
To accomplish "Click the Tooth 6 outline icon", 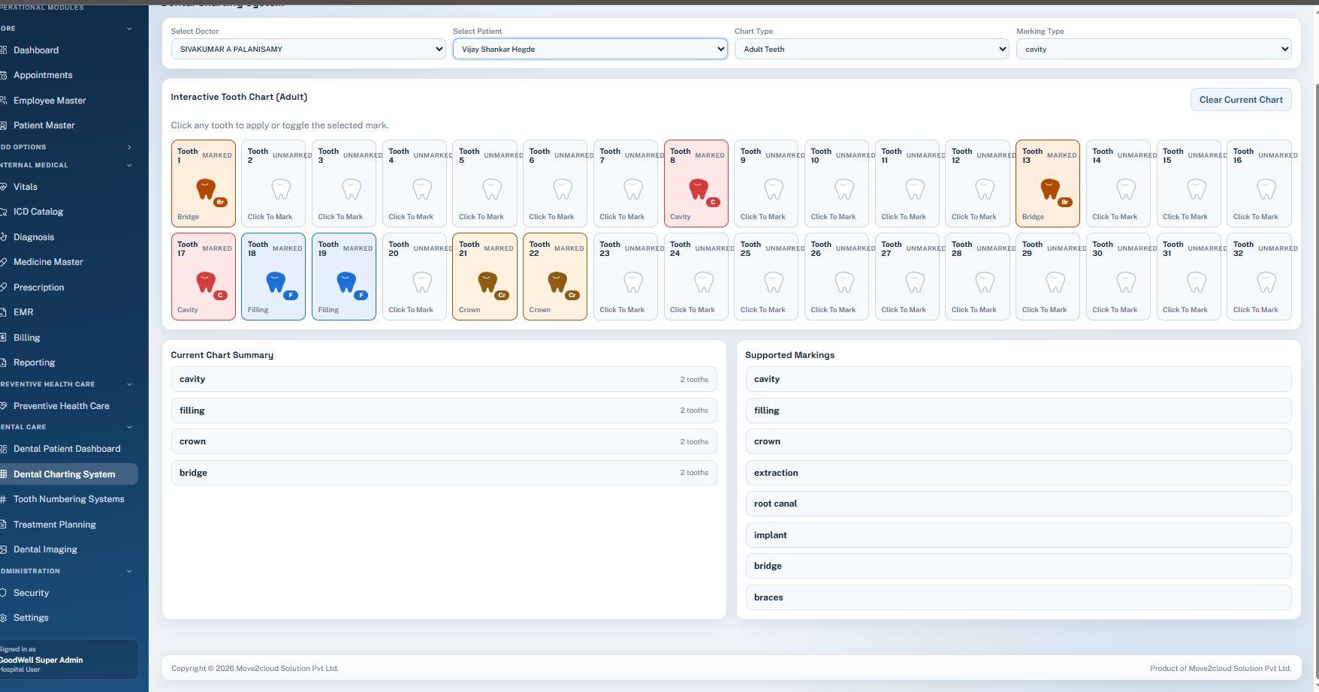I will point(563,189).
